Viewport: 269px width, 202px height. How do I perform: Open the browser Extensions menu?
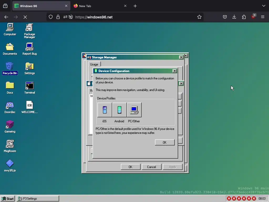click(x=244, y=17)
